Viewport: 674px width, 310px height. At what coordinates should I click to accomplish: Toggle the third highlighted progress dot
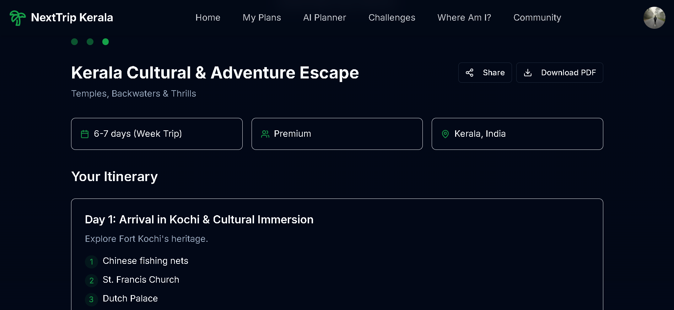106,42
